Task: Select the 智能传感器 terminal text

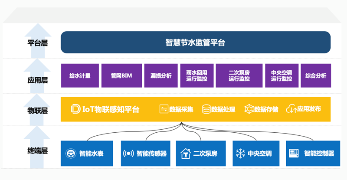Action: (151, 154)
